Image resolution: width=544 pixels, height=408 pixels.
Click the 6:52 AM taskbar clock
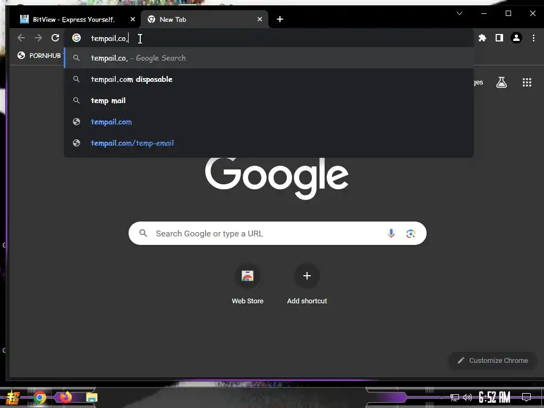point(494,397)
